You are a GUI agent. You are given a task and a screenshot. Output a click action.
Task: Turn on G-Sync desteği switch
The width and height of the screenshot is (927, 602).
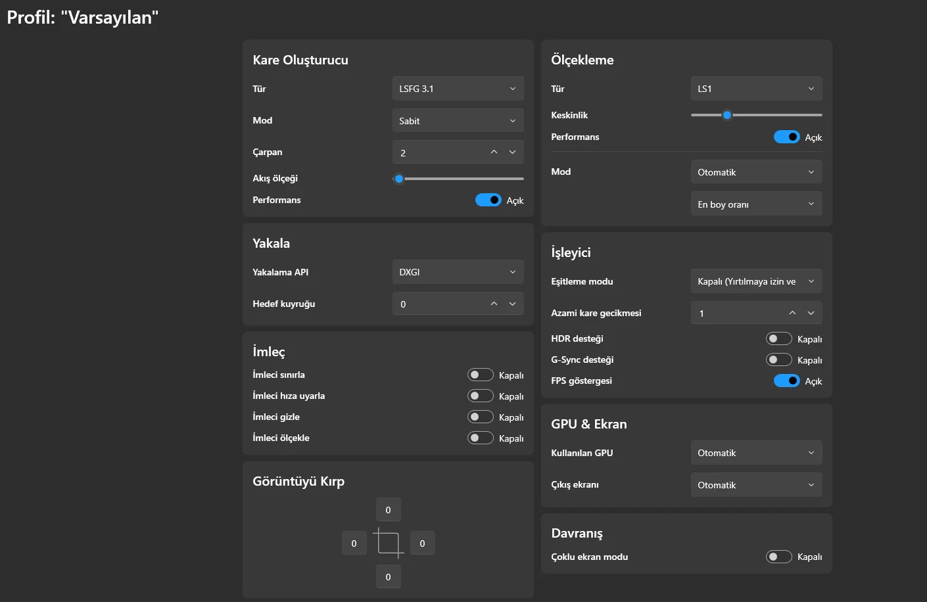tap(778, 359)
